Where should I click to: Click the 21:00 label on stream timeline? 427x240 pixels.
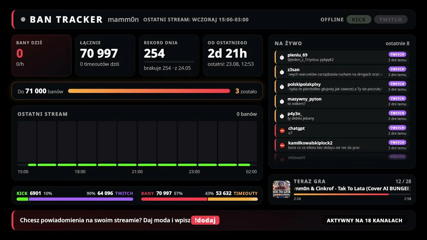137,172
